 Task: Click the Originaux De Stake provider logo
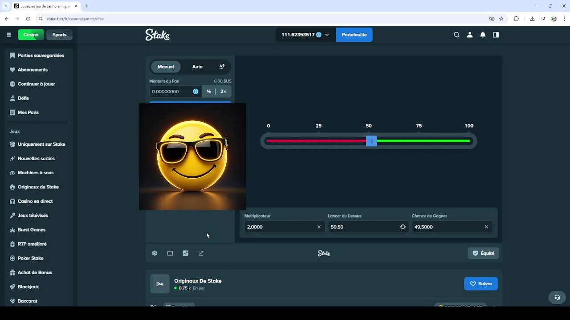(x=160, y=284)
